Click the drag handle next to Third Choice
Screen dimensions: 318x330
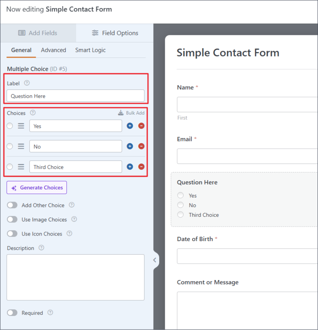tap(20, 166)
